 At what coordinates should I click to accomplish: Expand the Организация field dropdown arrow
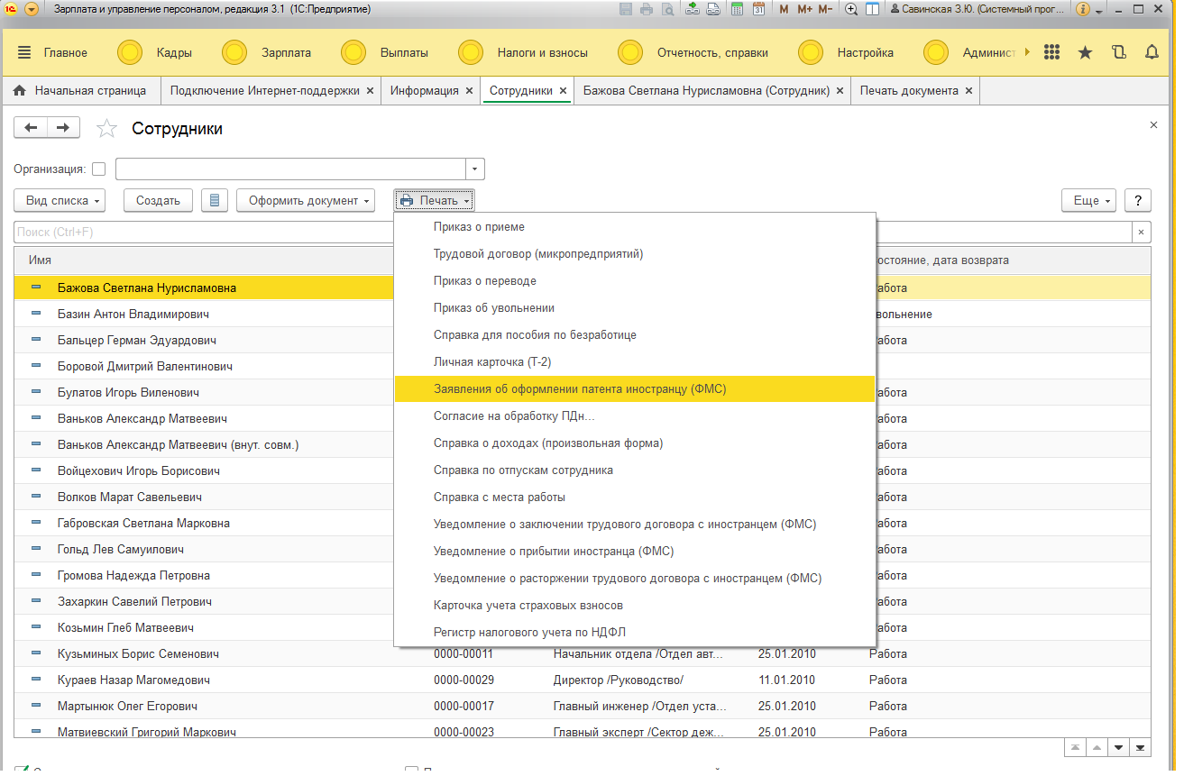click(475, 169)
